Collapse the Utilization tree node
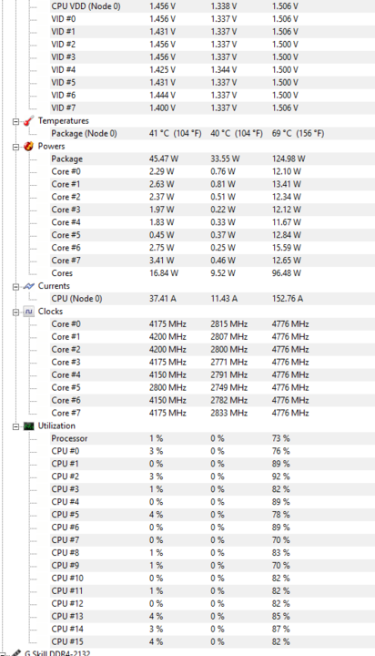The height and width of the screenshot is (656, 375). pyautogui.click(x=15, y=426)
